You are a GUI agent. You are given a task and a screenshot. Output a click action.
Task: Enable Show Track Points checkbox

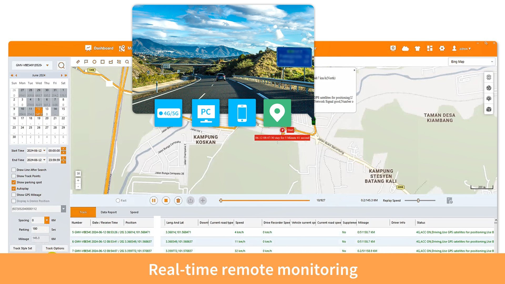pos(14,176)
